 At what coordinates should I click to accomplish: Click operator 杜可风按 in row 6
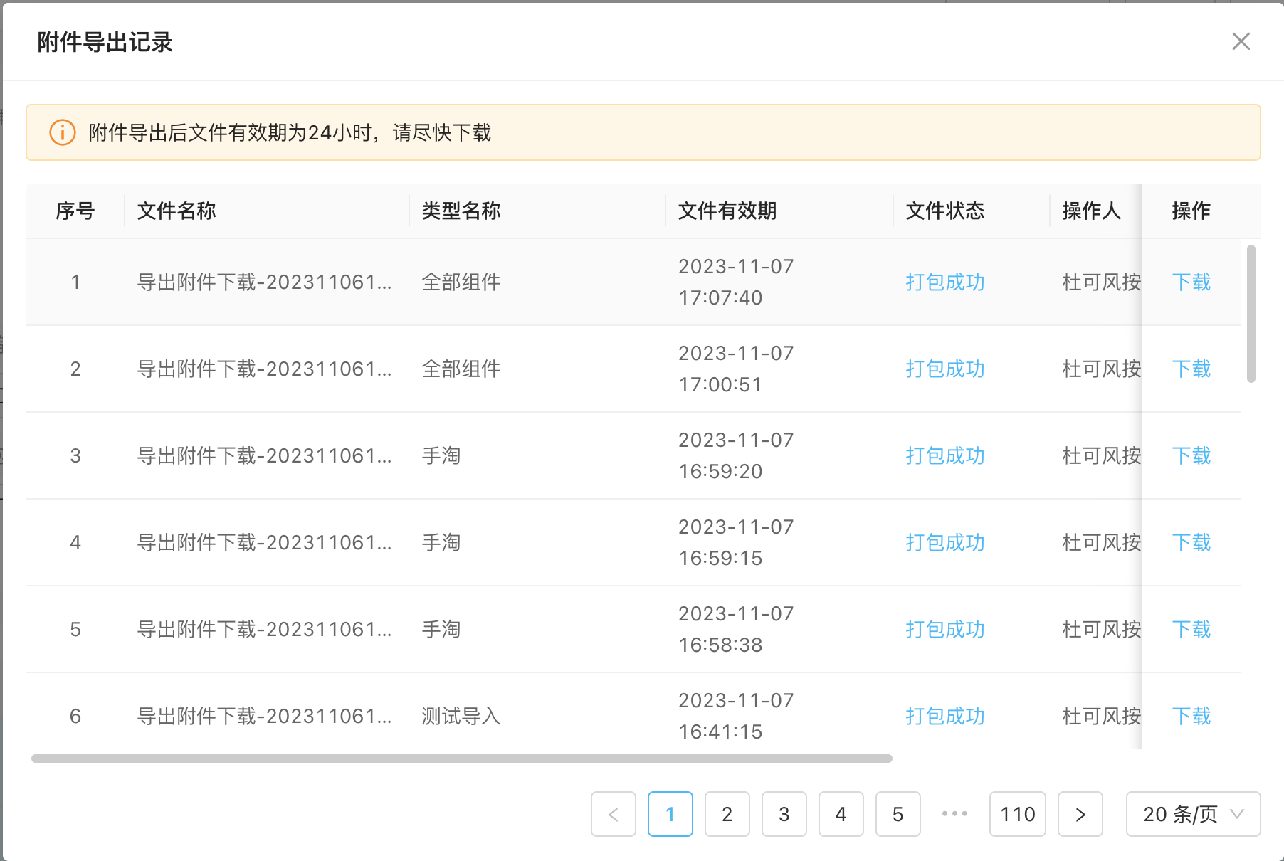coord(1102,717)
